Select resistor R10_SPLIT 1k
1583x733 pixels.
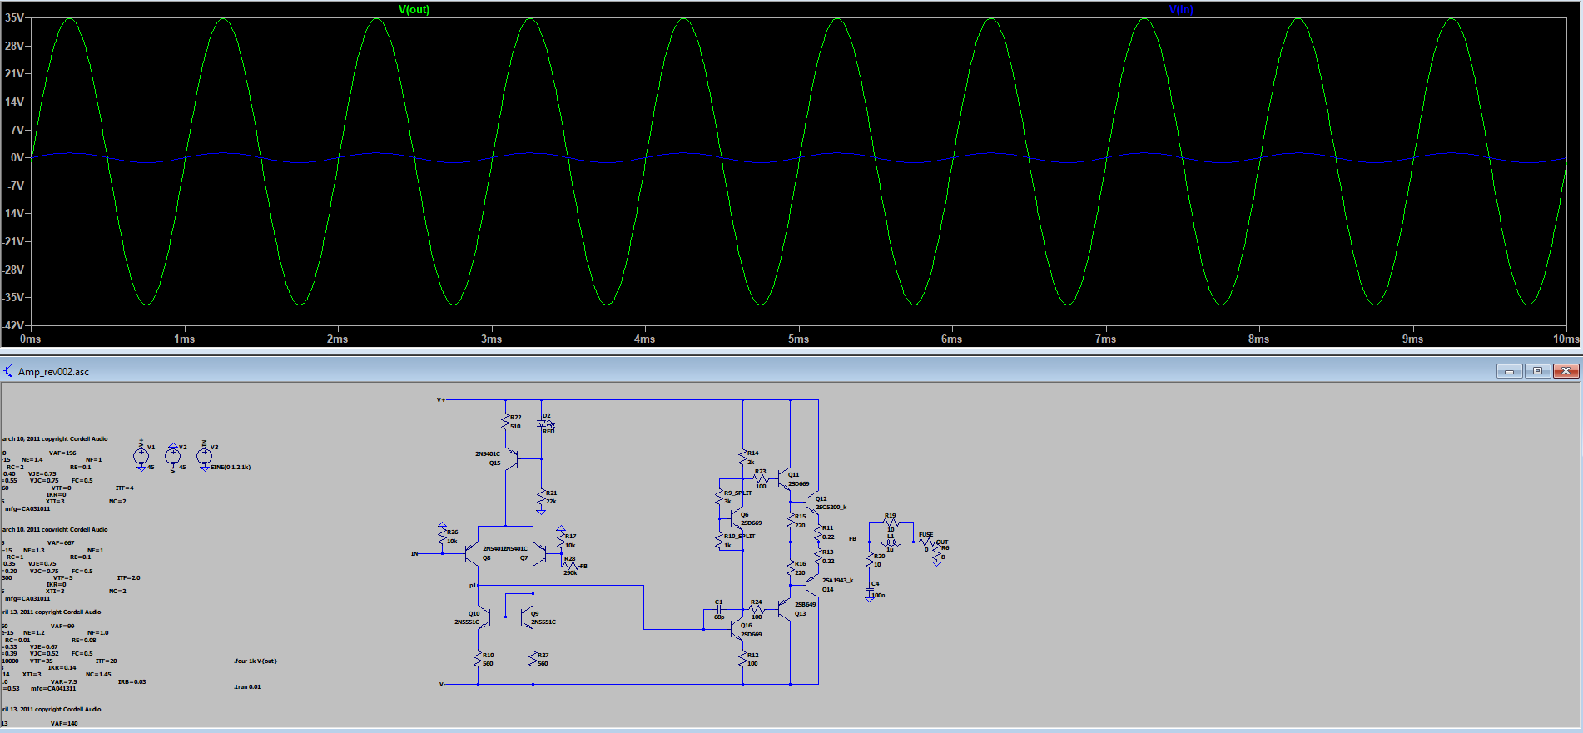point(719,541)
